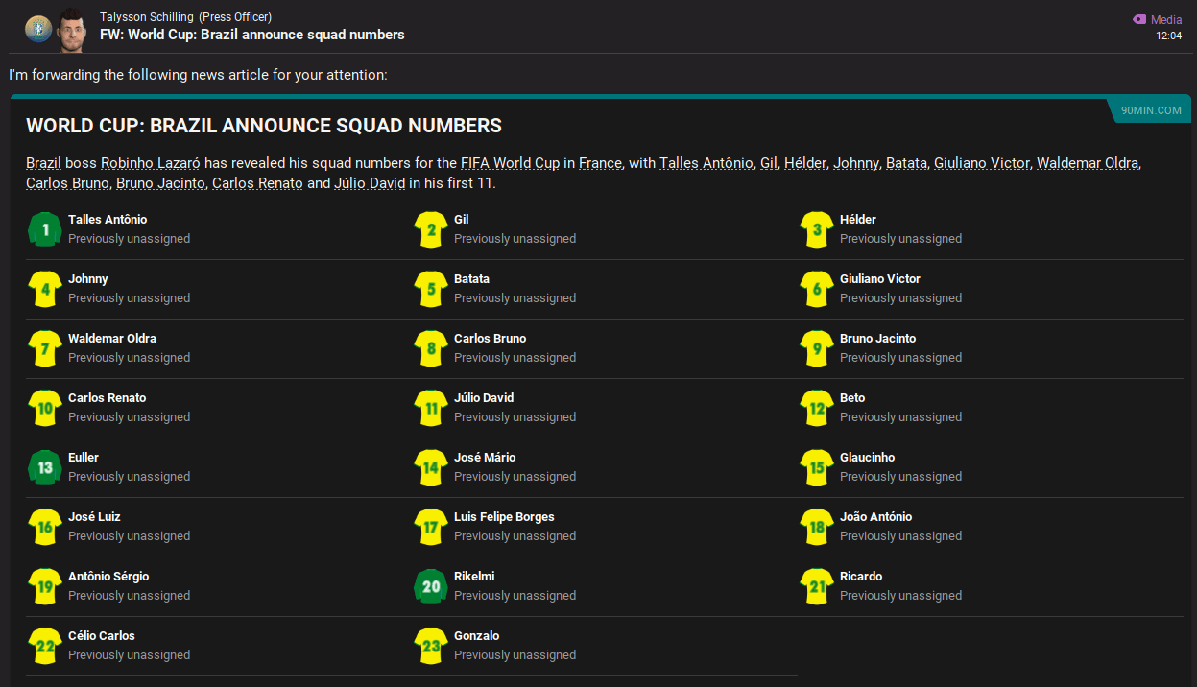Click the green number 1 goalkeeper shirt icon

click(45, 229)
